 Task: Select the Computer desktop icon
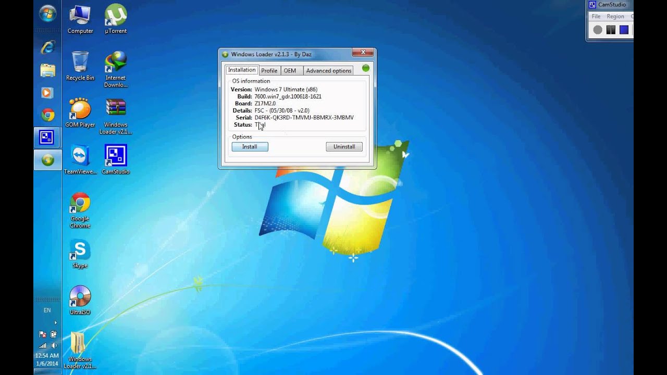pos(80,19)
